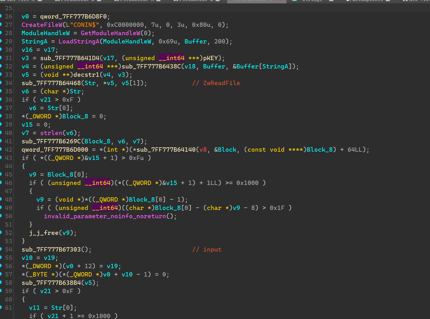Screen dimensions: 430x319
Task: Toggle breakpoint dot on line 54
Action: pyautogui.click(x=1, y=249)
